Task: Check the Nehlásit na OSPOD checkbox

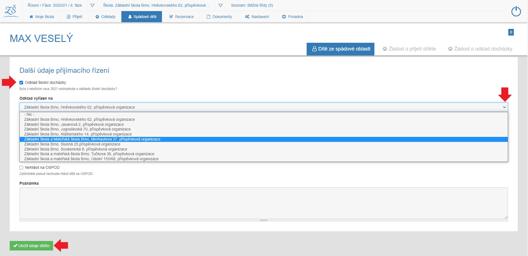Action: (21, 167)
